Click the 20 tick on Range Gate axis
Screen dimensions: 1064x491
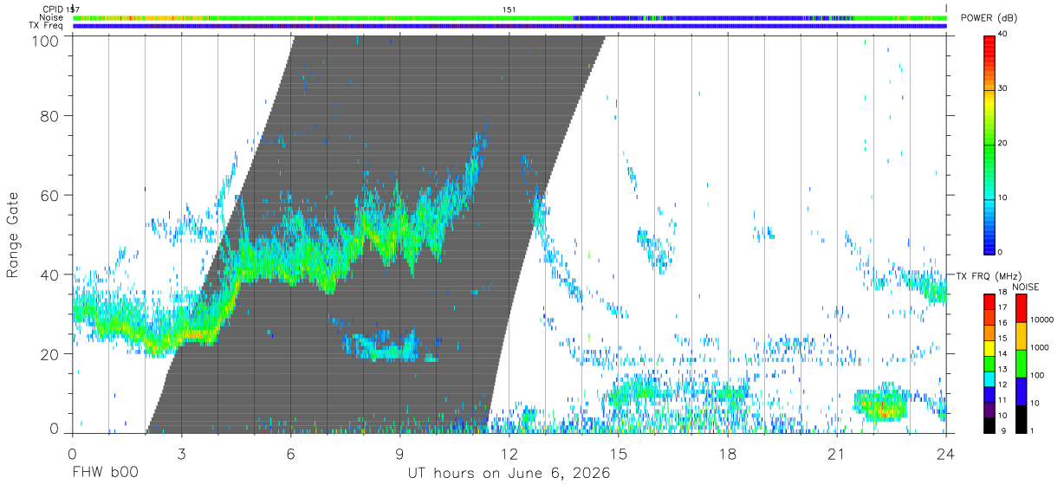pyautogui.click(x=50, y=354)
